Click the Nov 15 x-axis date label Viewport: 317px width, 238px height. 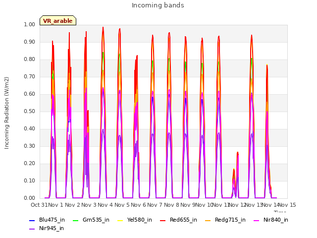coord(287,205)
